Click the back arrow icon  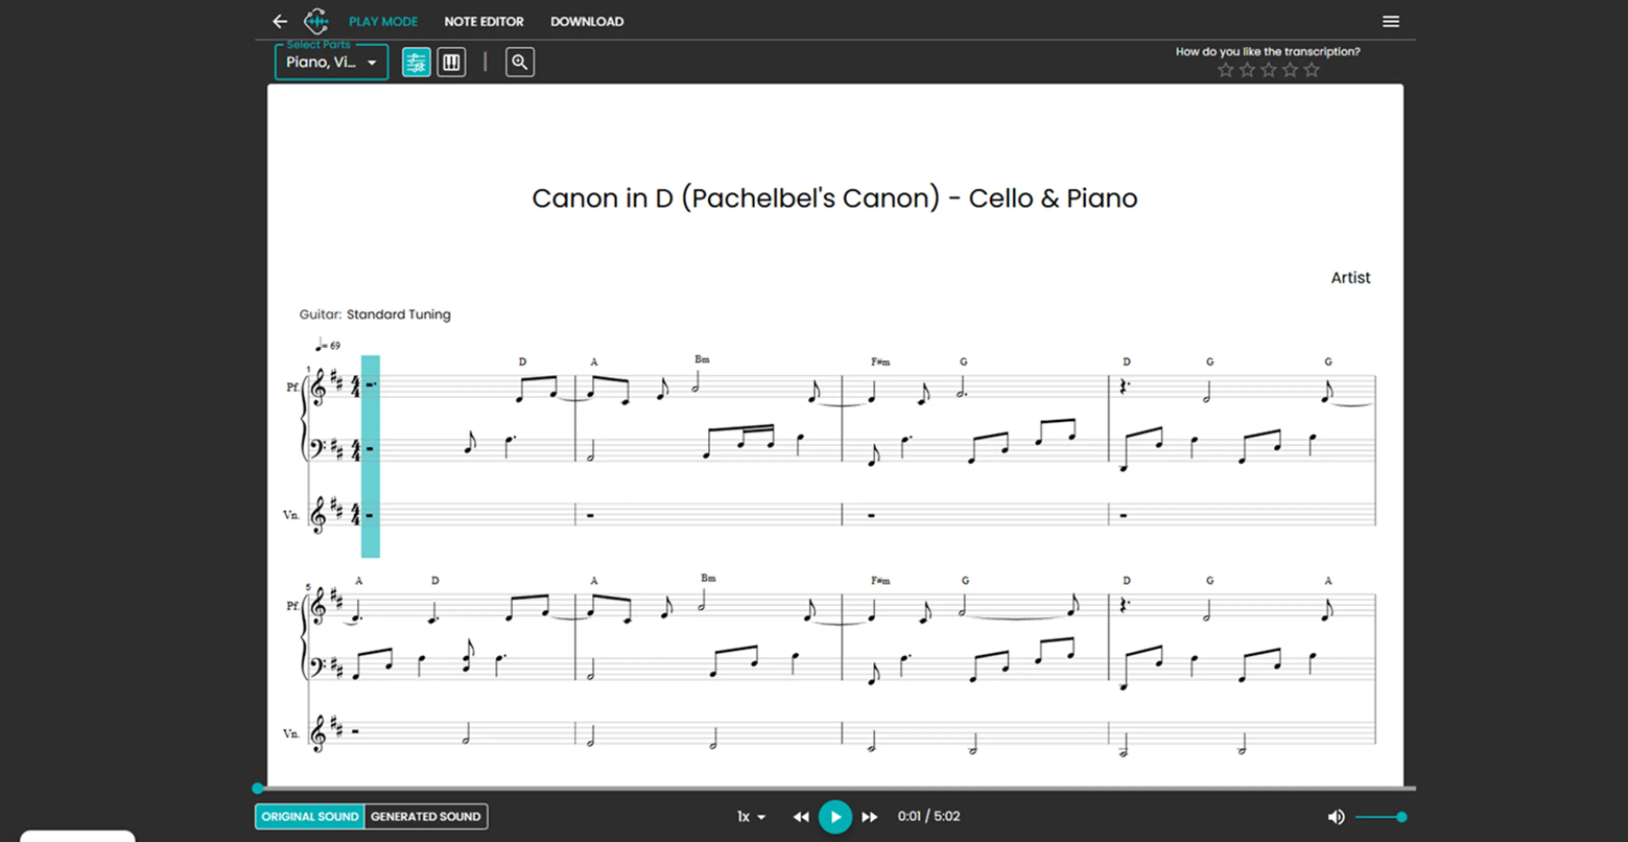tap(280, 22)
